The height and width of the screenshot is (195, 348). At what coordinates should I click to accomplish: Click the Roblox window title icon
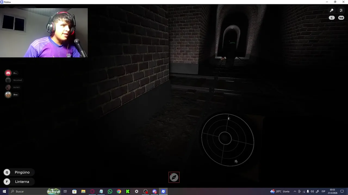click(x=2, y=2)
